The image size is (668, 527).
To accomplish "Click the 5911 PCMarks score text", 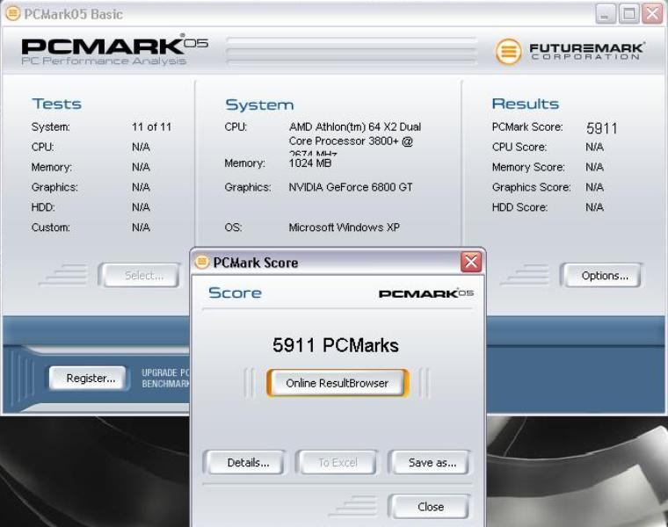I will click(336, 345).
